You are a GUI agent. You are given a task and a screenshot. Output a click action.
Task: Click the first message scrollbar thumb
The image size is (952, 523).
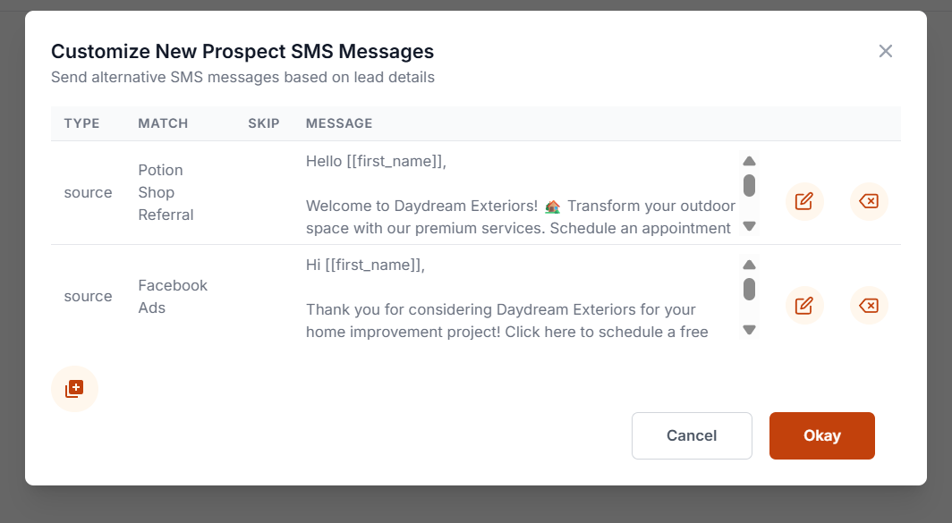[749, 186]
